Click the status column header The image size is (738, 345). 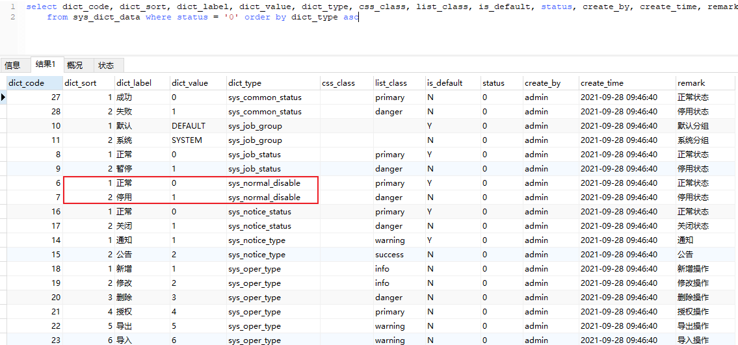pos(502,83)
